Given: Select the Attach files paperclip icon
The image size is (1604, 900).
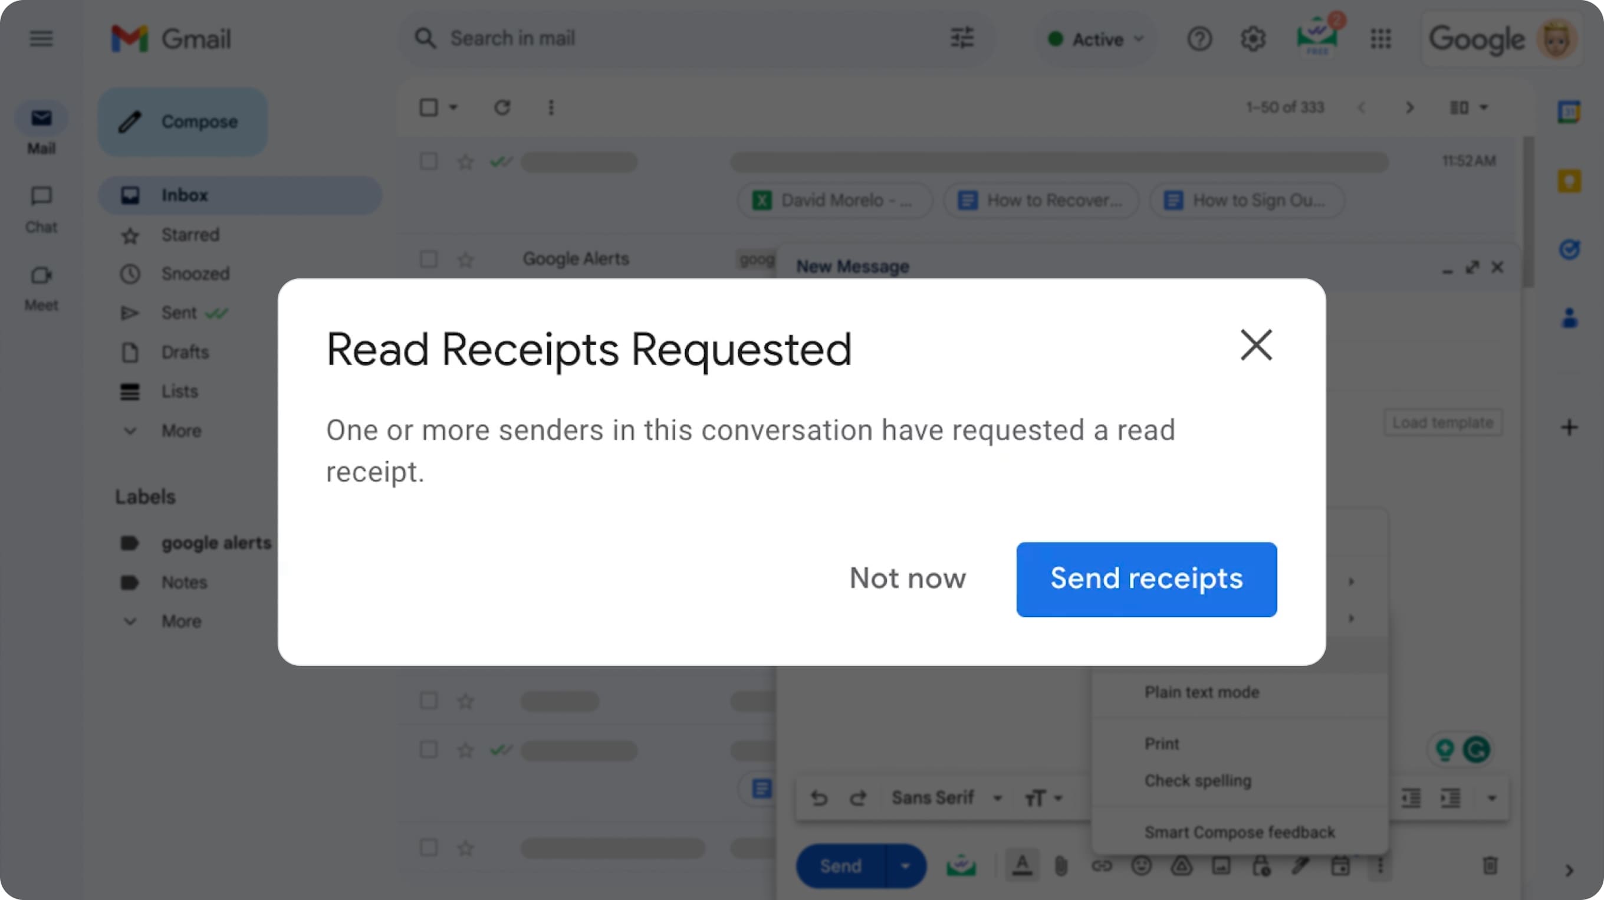Looking at the screenshot, I should tap(1061, 865).
